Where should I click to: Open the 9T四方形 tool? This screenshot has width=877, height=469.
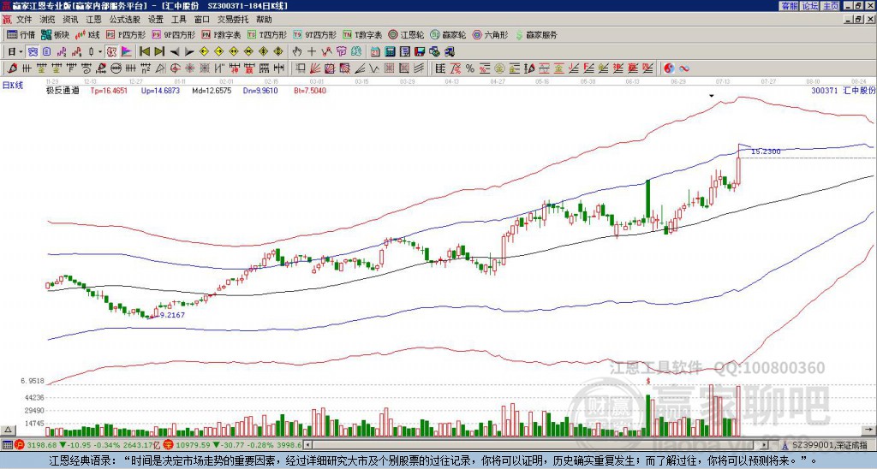314,34
